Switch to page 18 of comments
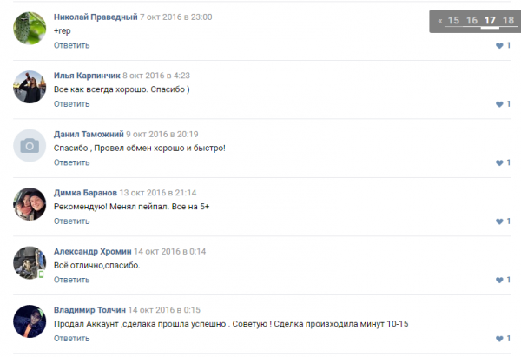The width and height of the screenshot is (521, 357). coord(508,20)
